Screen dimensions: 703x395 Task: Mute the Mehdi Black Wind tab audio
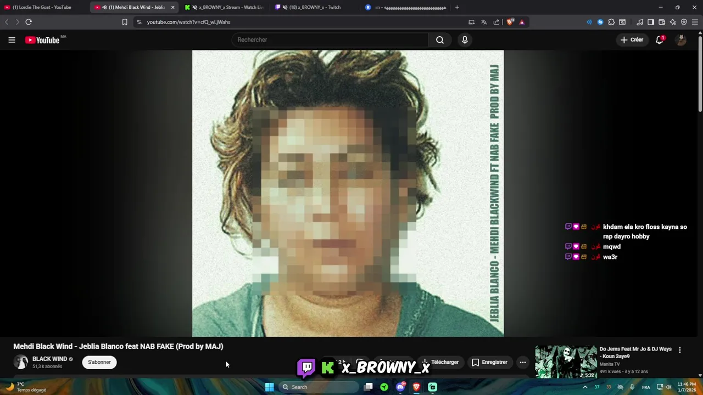(x=104, y=7)
